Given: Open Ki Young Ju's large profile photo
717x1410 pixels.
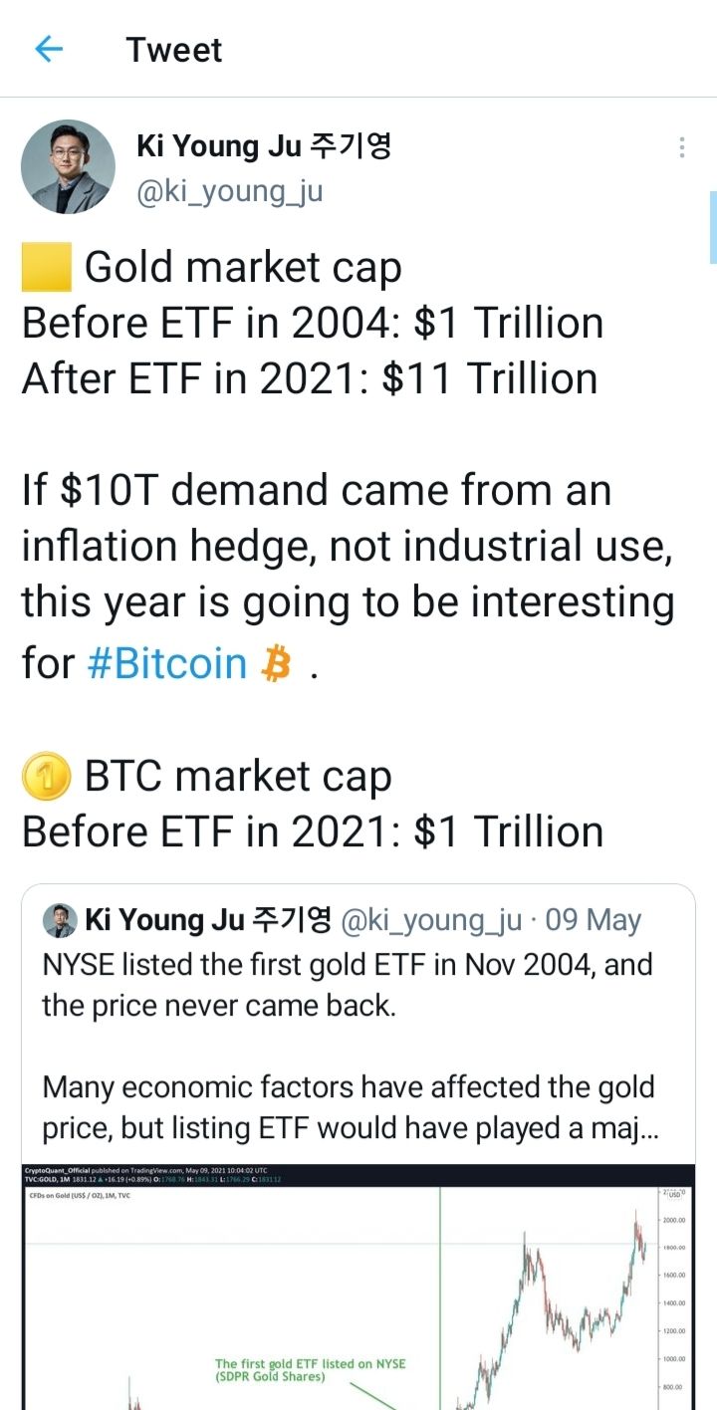Looking at the screenshot, I should 69,166.
